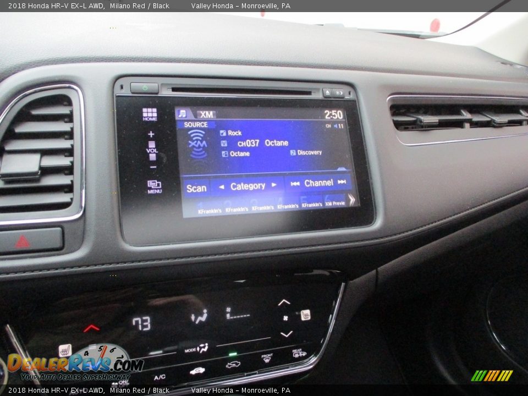Tap the display day/night mode button

(x=338, y=93)
